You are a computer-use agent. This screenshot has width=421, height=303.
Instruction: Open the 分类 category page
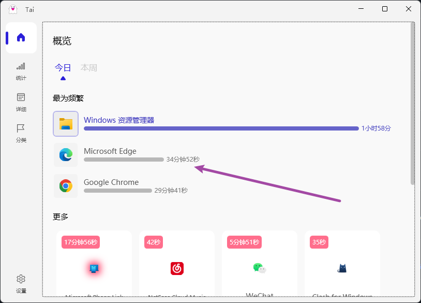[x=21, y=133]
